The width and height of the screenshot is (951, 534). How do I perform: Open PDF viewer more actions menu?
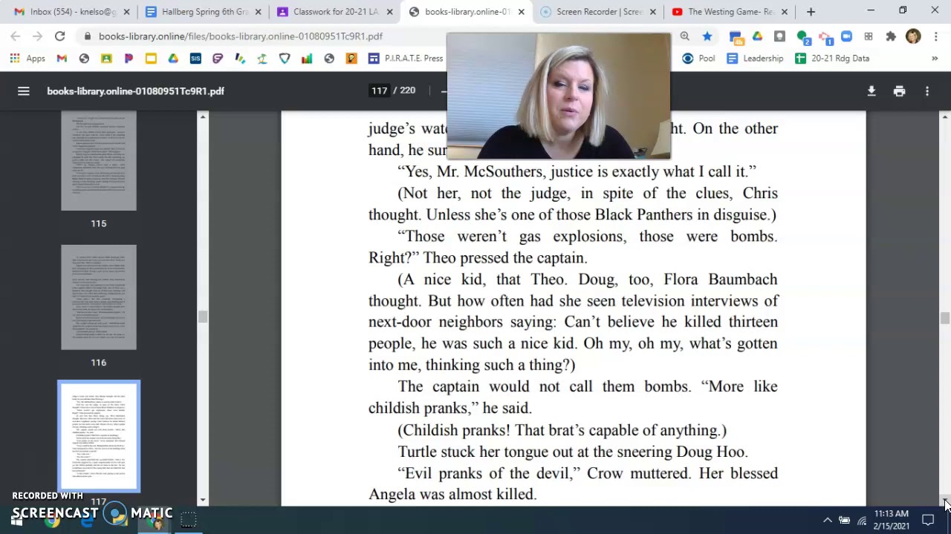point(927,90)
